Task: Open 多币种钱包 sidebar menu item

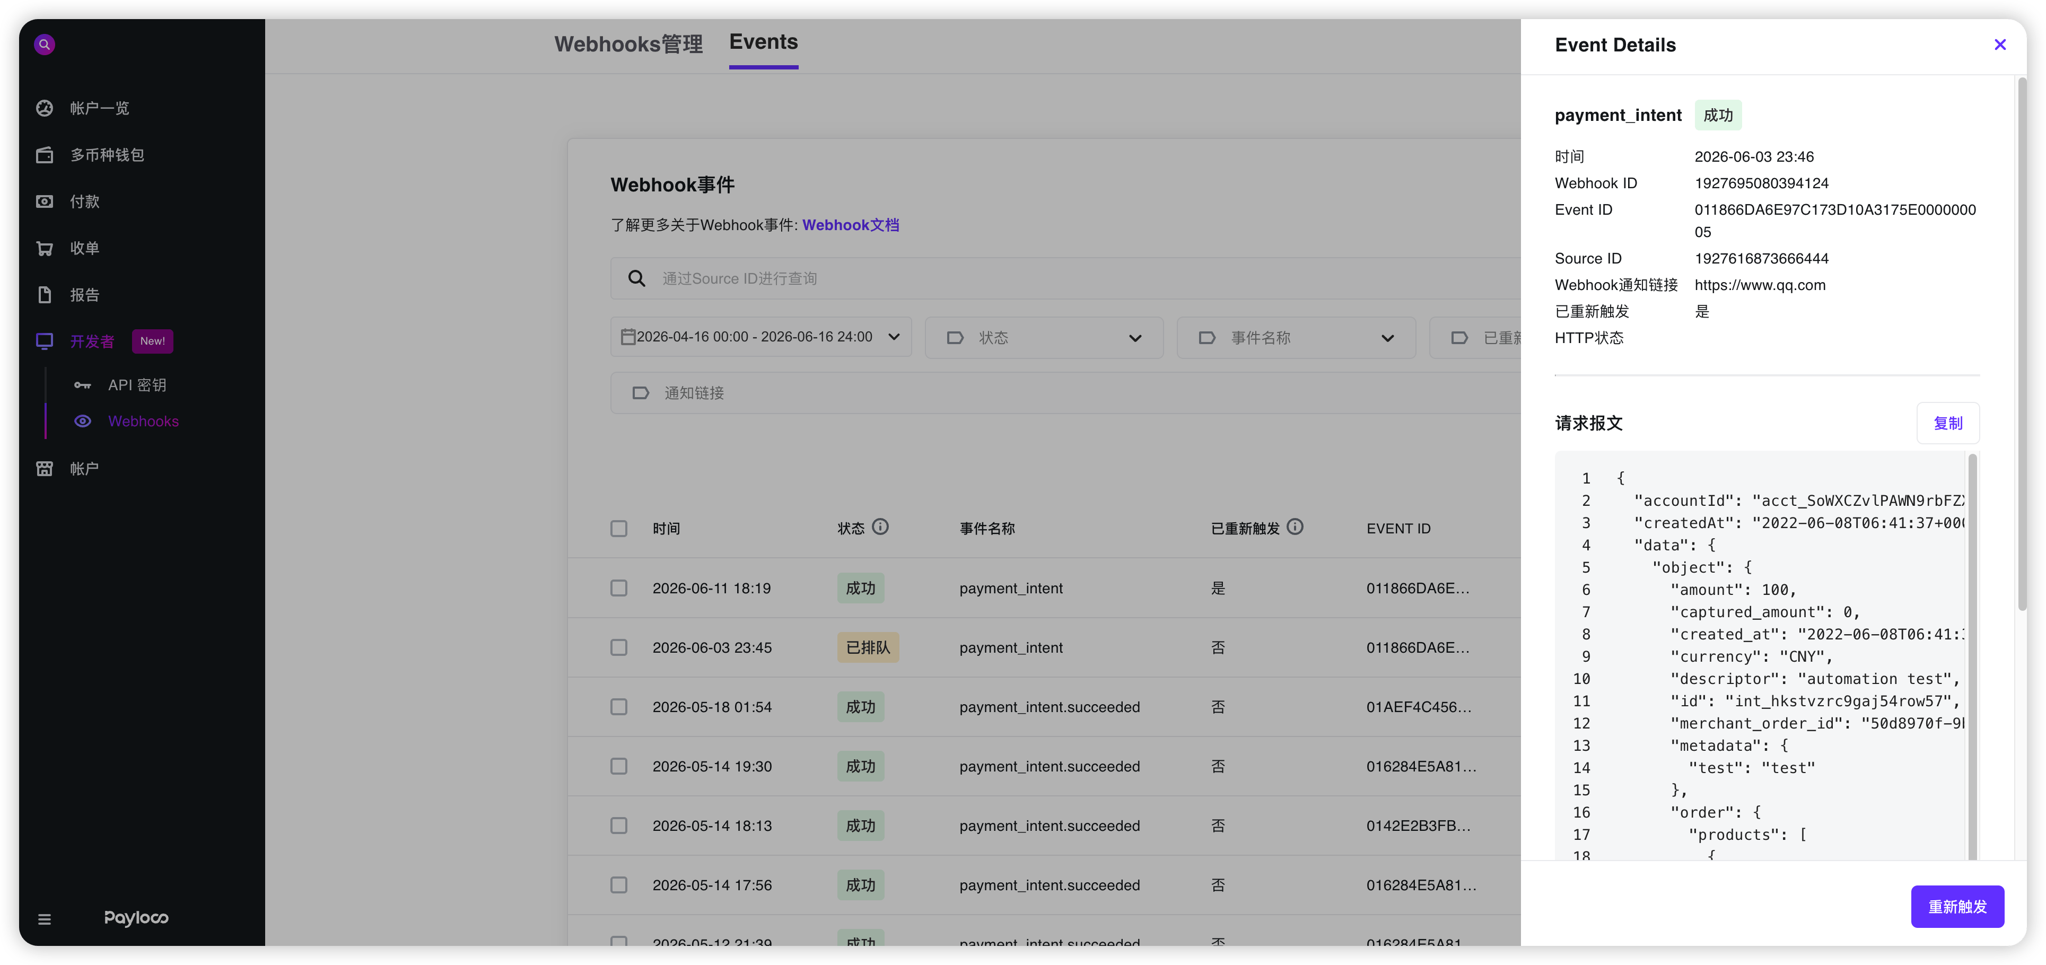Action: [x=107, y=155]
